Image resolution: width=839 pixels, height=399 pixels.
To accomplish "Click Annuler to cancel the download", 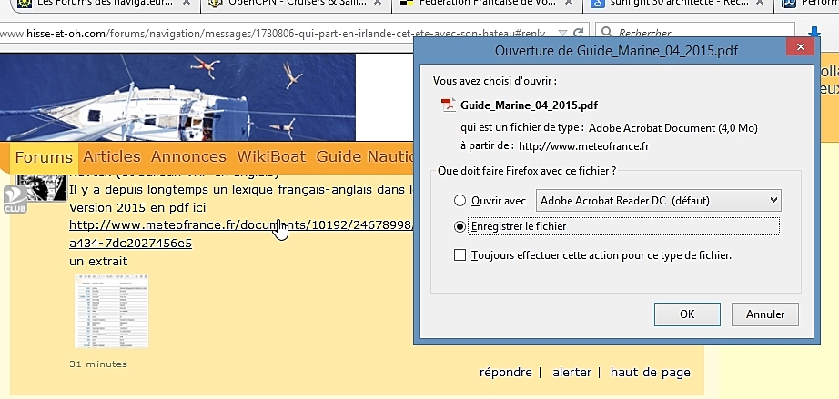I will pyautogui.click(x=765, y=314).
